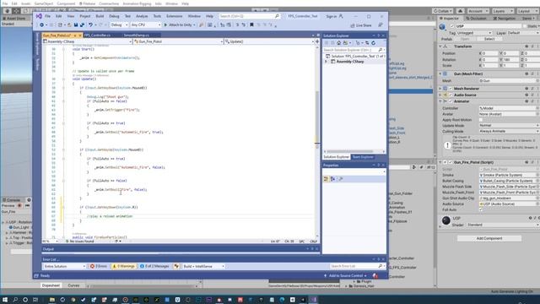The image size is (540, 304).
Task: Toggle the 0 Warnings filter in Error List
Action: (124, 267)
